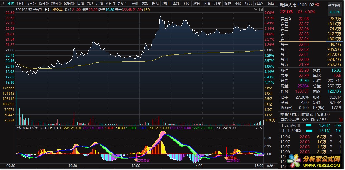Select the 5分钟 period tab
Screen dimensions: 345x170
coord(32,4)
